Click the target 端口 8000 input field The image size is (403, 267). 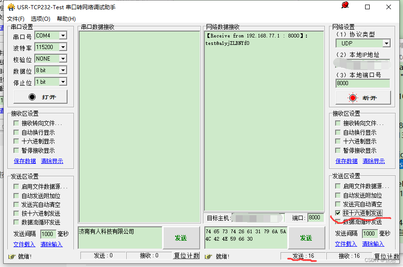(x=316, y=217)
